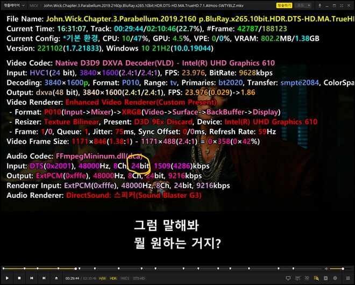Enter fullscreen with the expand arrows icon
This screenshot has width=355, height=285.
342,5
